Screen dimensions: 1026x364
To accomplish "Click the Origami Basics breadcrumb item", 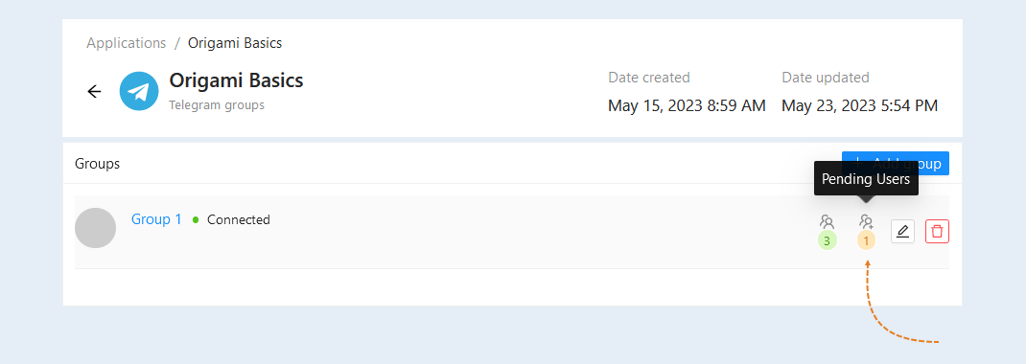I will (x=235, y=43).
